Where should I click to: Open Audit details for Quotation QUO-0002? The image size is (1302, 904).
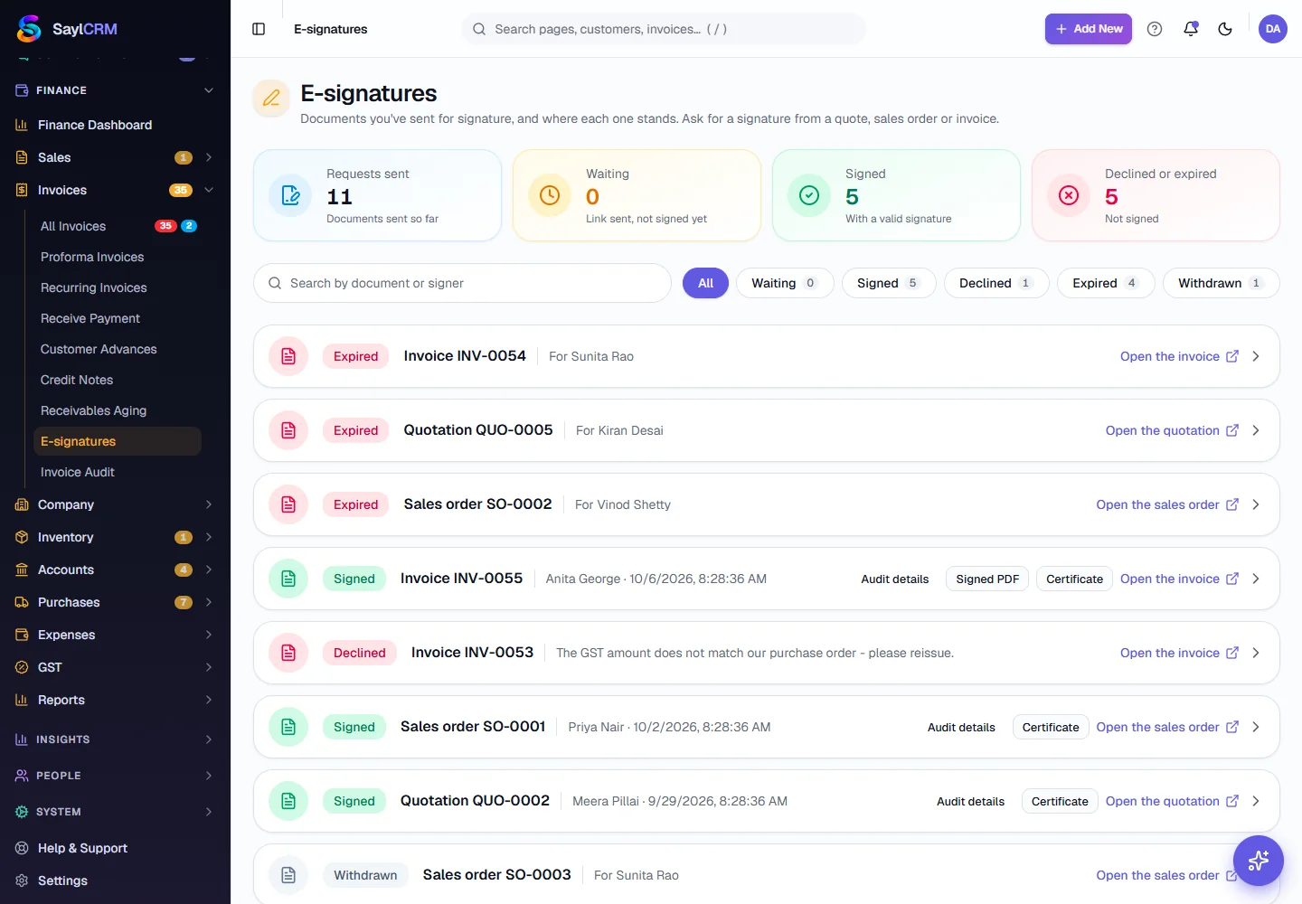click(x=970, y=801)
